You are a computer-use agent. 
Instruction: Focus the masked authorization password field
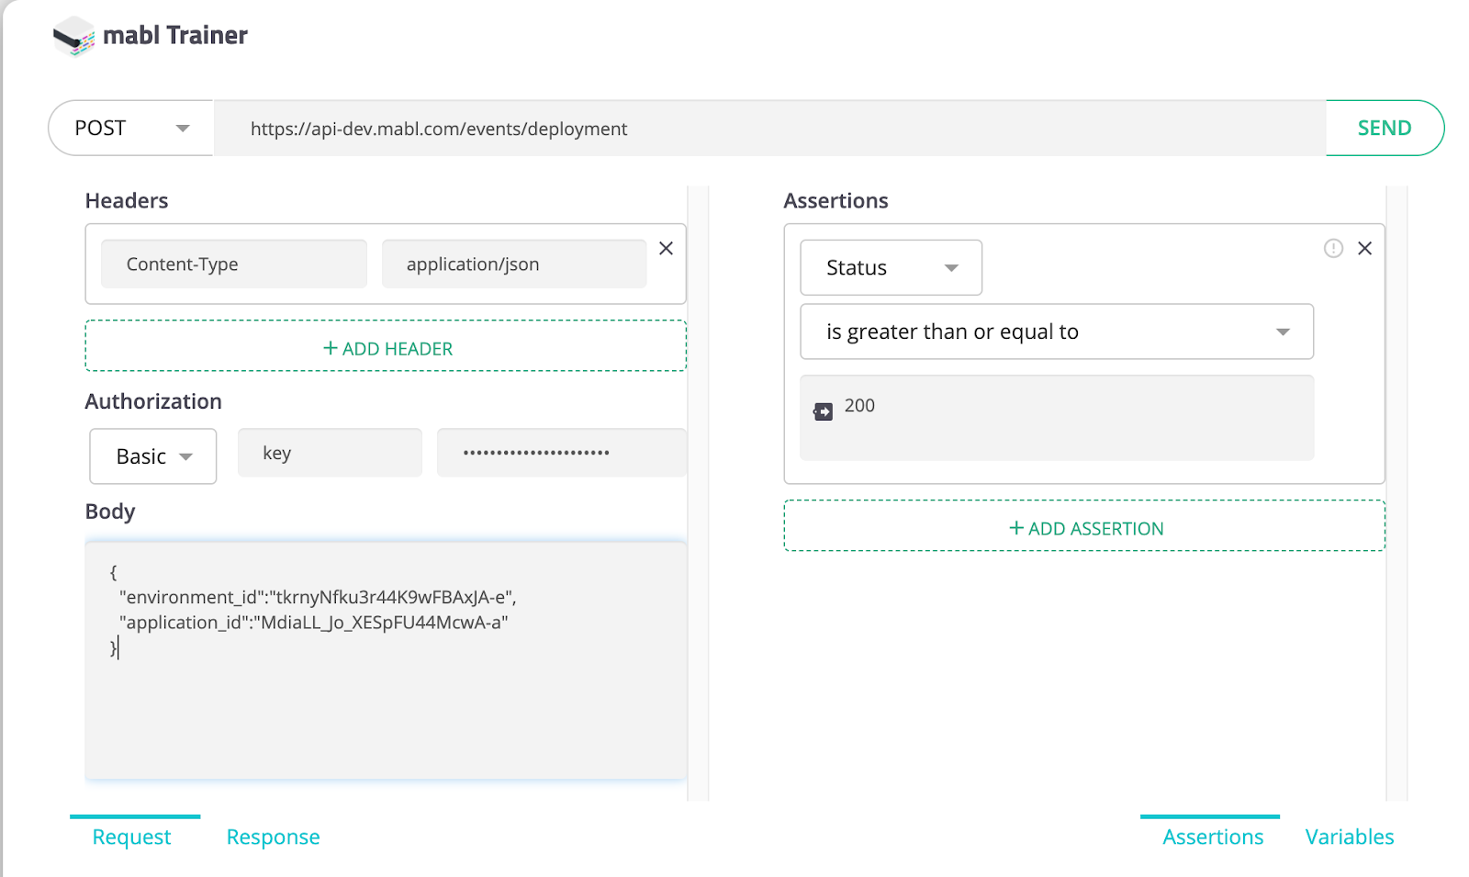point(561,453)
